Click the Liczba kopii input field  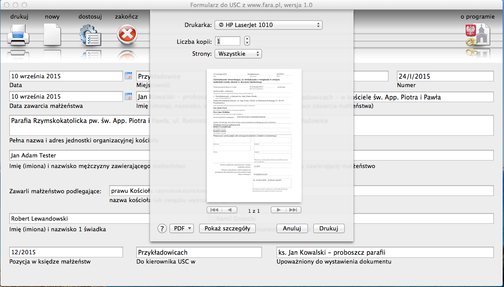(x=228, y=41)
